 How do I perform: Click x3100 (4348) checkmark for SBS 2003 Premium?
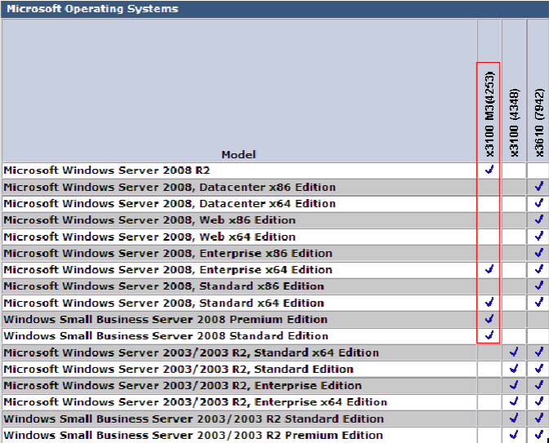tap(514, 435)
